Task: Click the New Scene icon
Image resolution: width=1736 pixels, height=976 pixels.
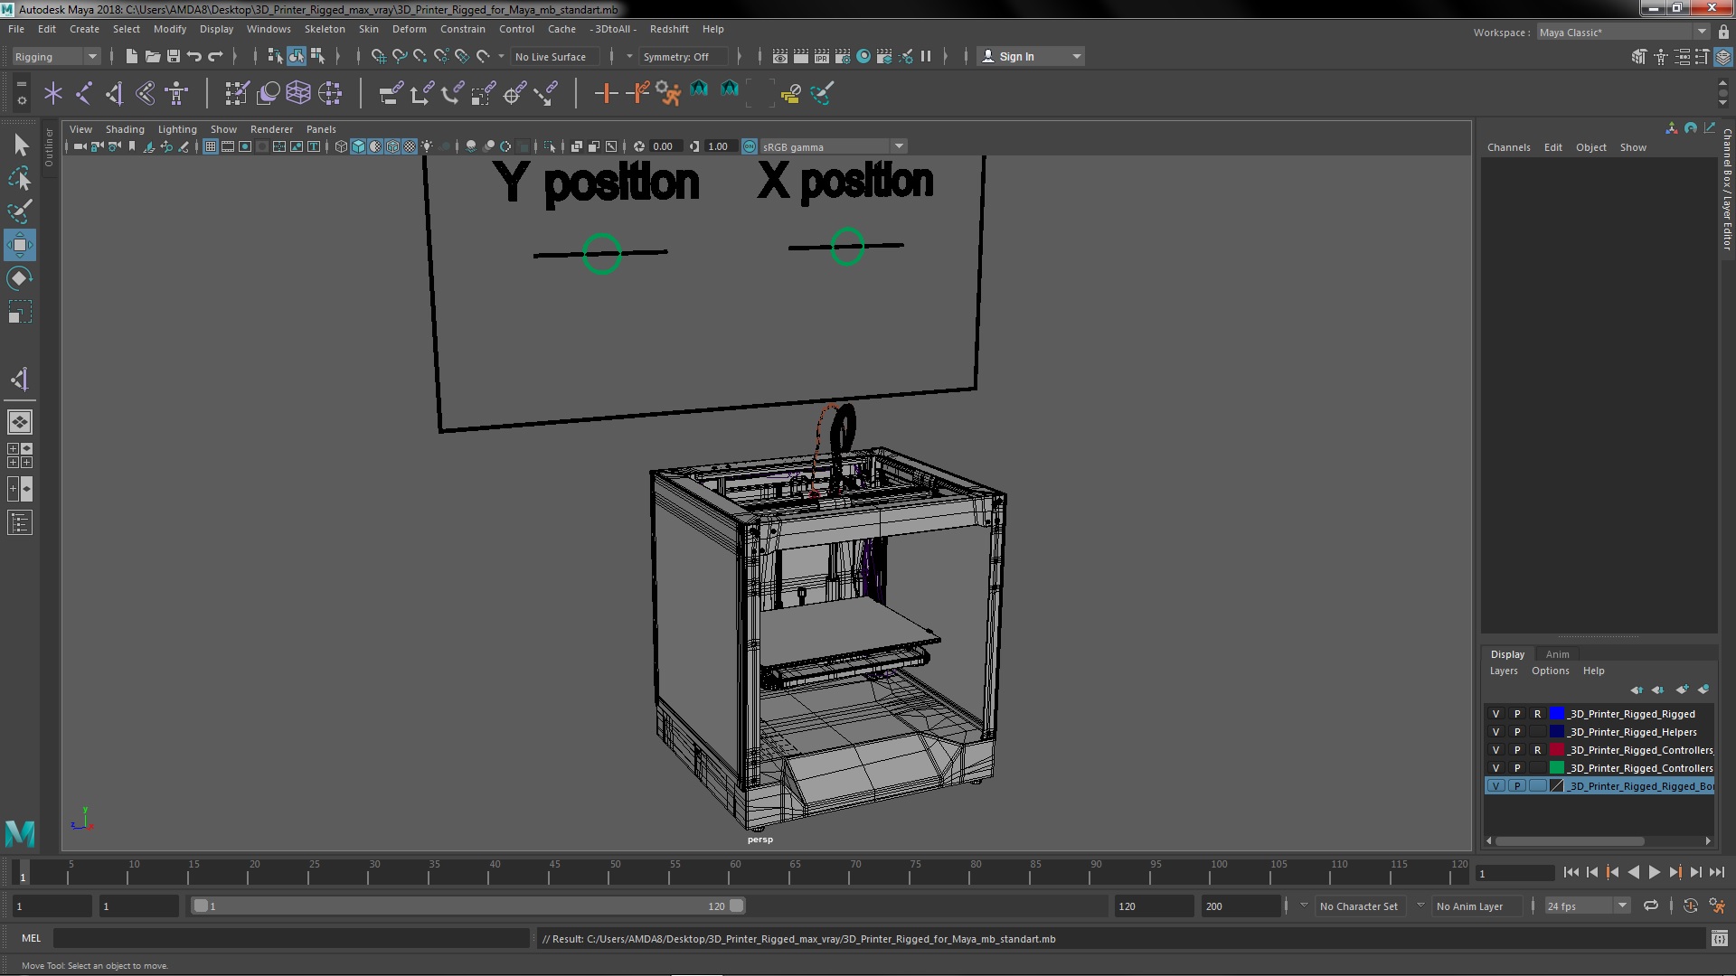Action: point(132,56)
